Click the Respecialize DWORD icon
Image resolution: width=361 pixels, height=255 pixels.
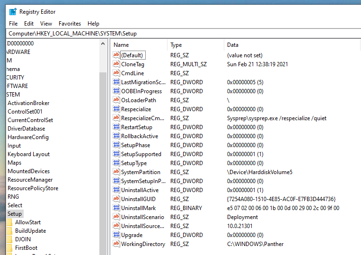point(116,109)
